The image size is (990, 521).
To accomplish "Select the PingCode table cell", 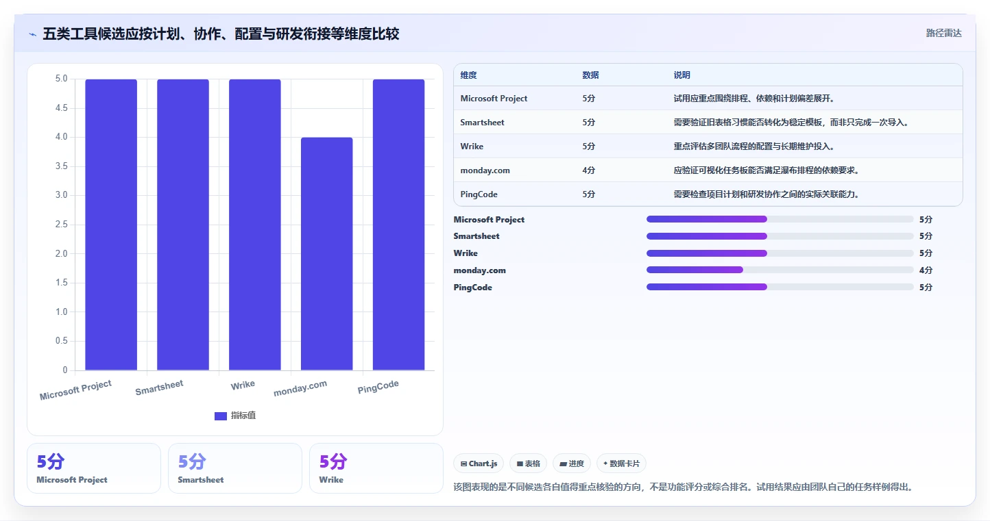I will 479,194.
